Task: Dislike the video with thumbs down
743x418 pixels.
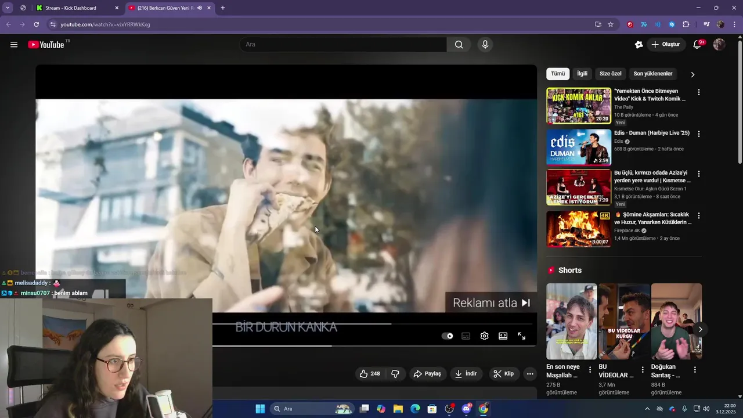Action: pos(395,374)
